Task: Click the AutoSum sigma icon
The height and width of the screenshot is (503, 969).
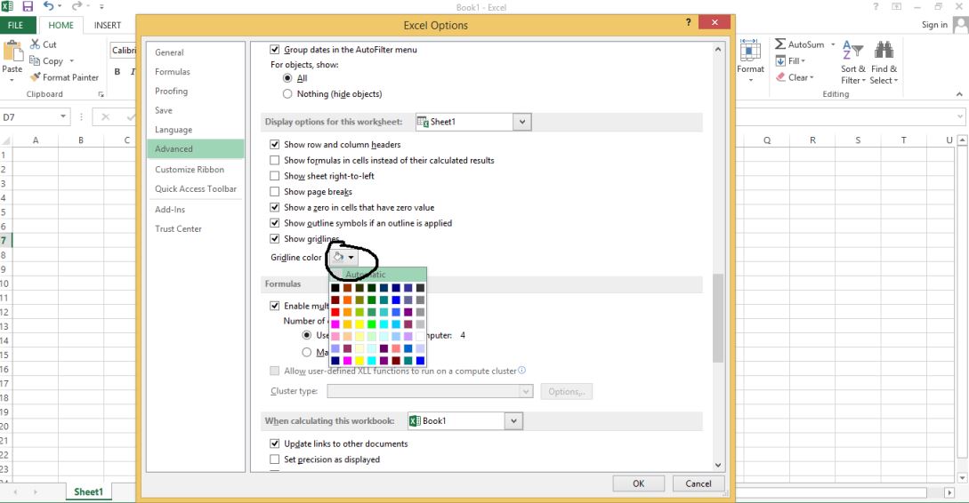Action: [780, 44]
